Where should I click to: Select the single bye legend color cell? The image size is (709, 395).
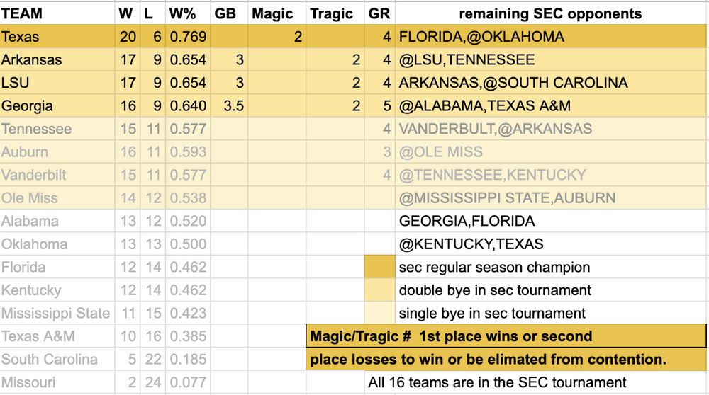[x=379, y=313]
